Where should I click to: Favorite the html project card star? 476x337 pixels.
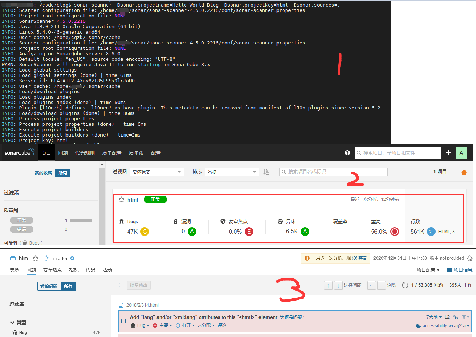tap(121, 199)
